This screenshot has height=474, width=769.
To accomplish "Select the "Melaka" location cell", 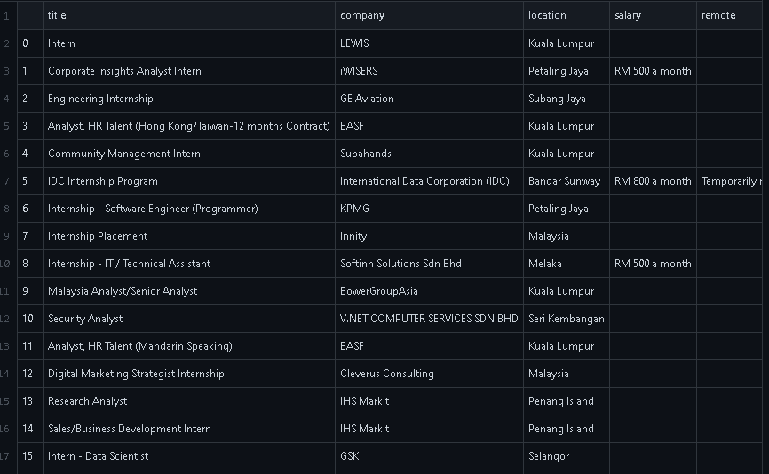I will [x=544, y=264].
